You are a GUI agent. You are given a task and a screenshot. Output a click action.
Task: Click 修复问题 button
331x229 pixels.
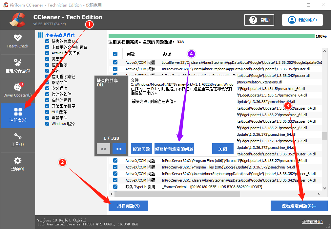coord(141,149)
